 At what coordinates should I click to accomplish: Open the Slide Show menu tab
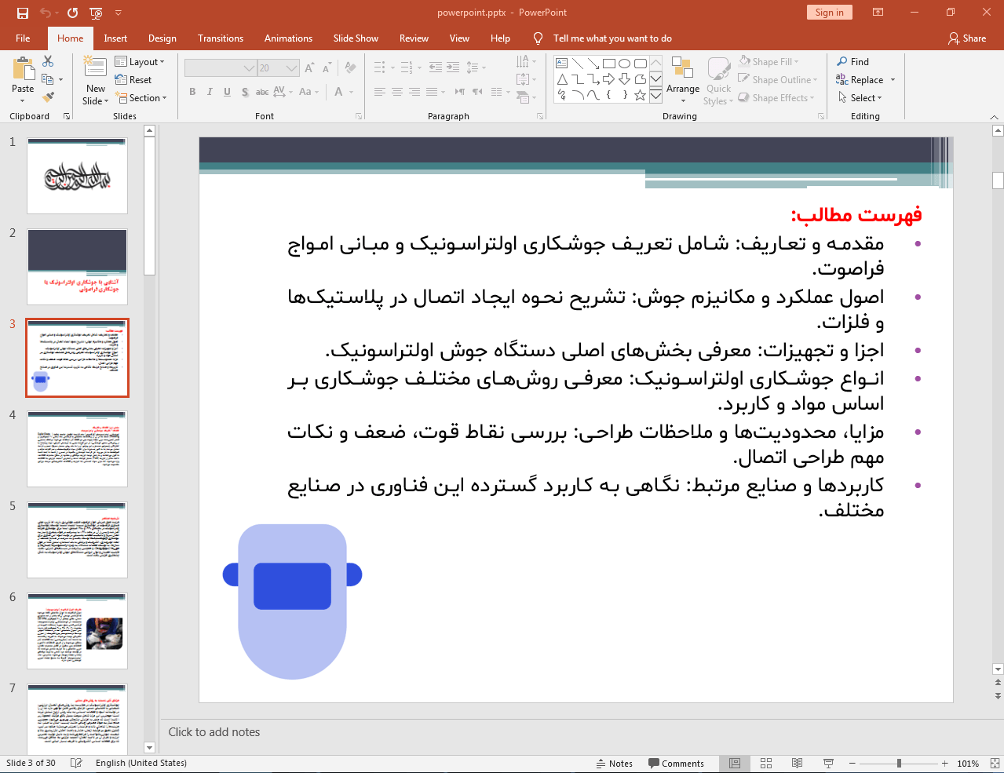coord(355,38)
